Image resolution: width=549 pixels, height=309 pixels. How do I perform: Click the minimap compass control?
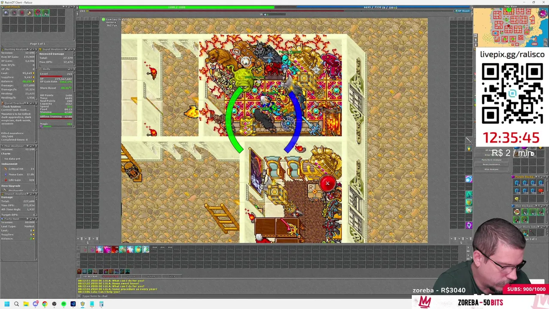(543, 14)
